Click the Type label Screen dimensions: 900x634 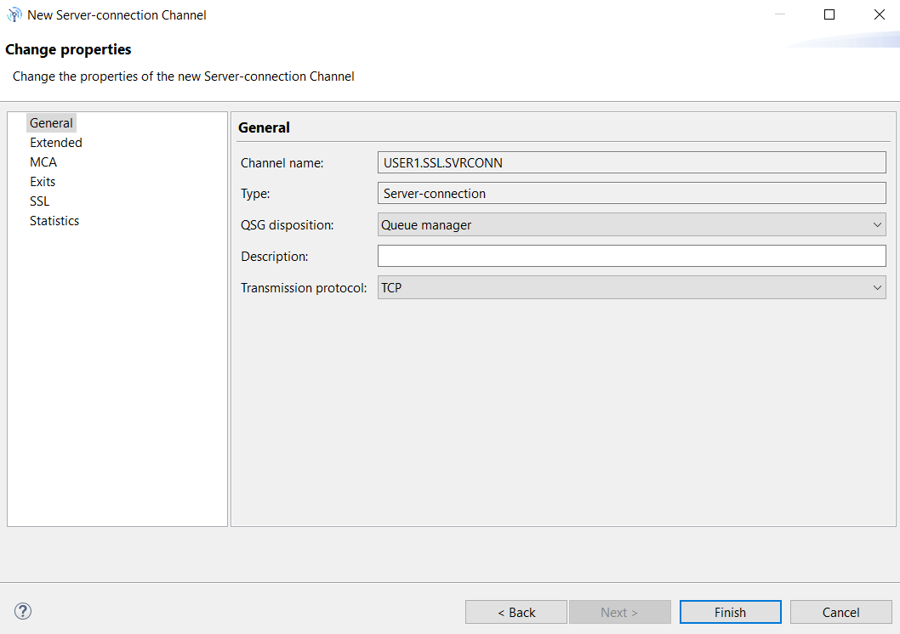tap(255, 194)
